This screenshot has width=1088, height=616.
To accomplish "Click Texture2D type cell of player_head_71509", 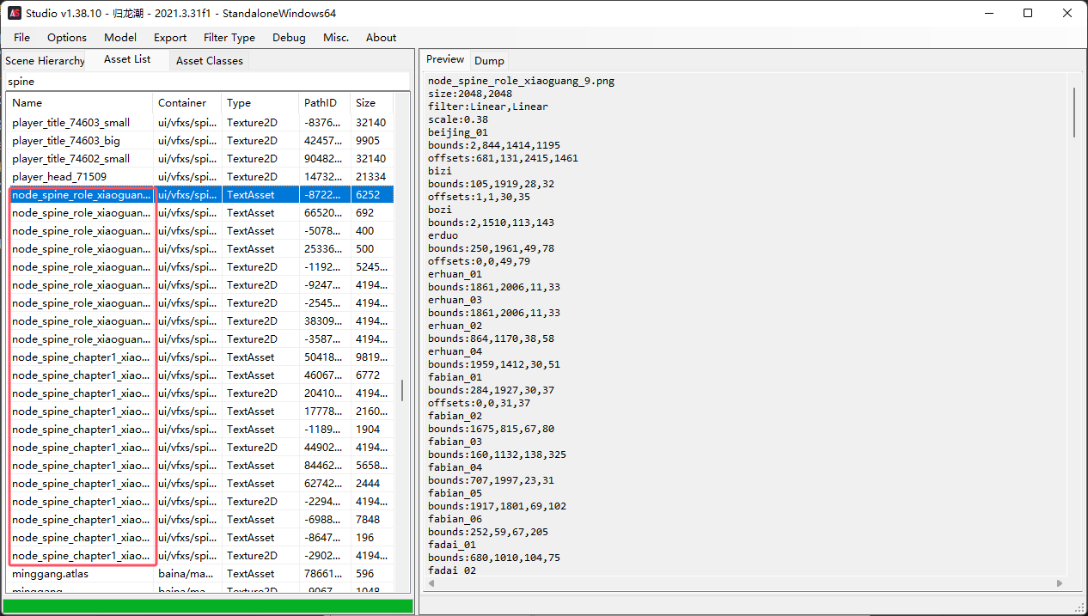I will 260,177.
